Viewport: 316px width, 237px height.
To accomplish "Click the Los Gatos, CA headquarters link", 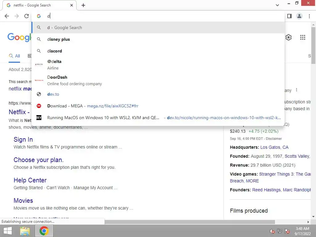I will (x=274, y=147).
